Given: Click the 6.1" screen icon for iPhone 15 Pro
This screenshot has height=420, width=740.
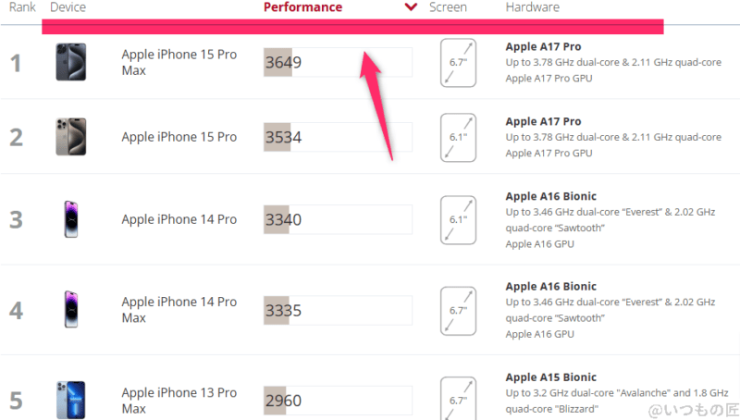Looking at the screenshot, I should click(x=458, y=137).
